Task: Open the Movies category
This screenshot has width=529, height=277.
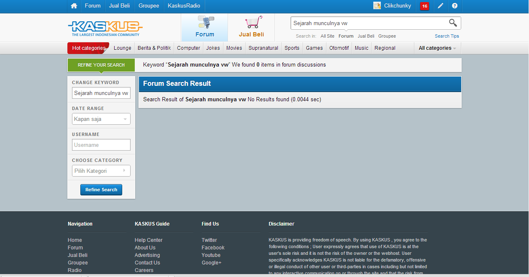Action: [x=234, y=48]
